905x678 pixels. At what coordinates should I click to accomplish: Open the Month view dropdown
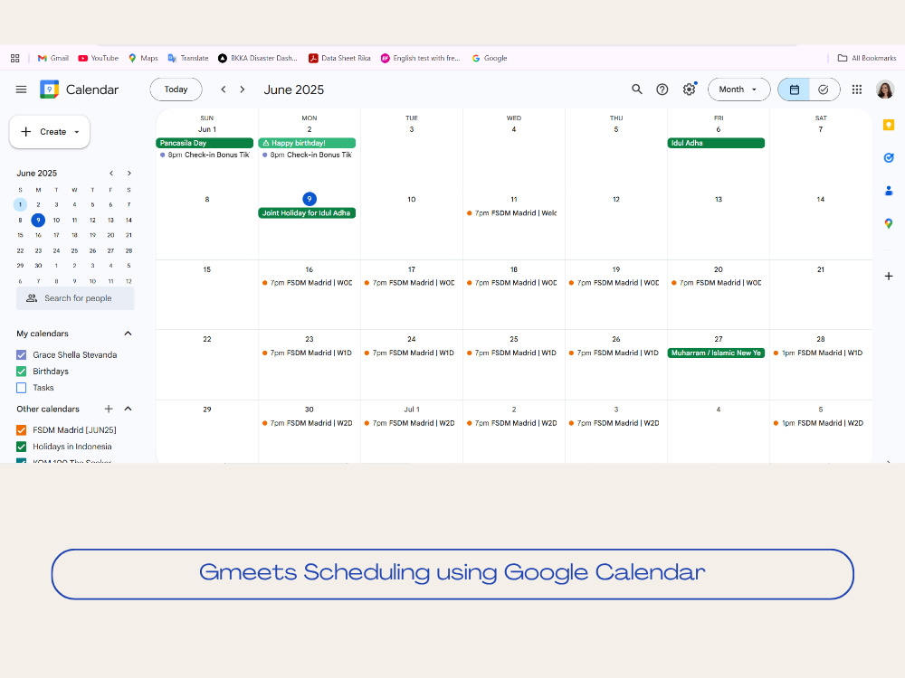738,89
